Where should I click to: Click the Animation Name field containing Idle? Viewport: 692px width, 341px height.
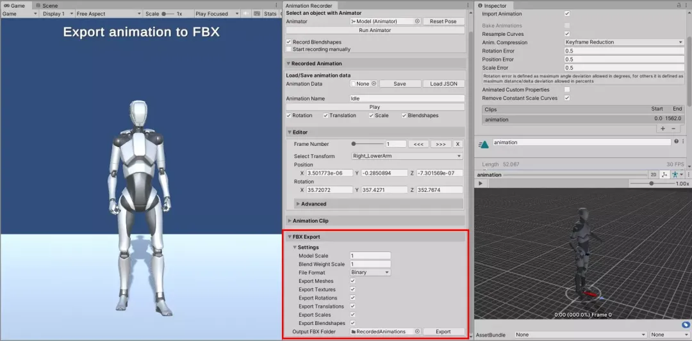point(407,99)
